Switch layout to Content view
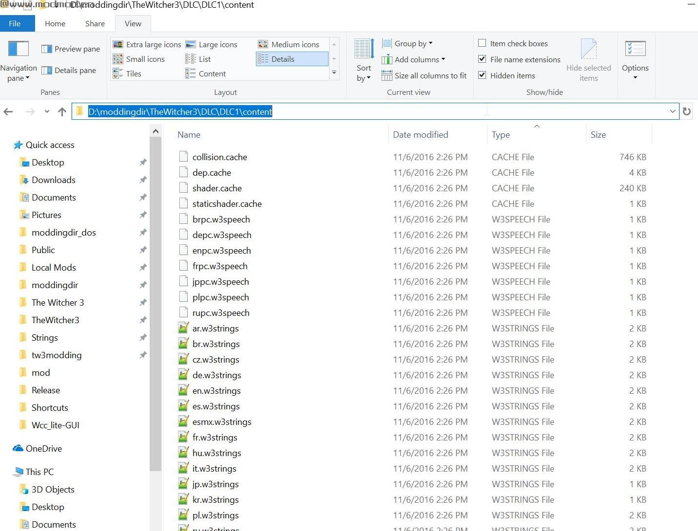 [x=205, y=73]
